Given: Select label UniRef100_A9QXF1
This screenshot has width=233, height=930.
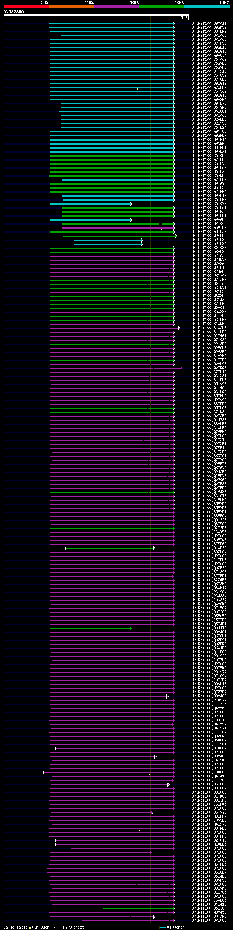Looking at the screenshot, I should pyautogui.click(x=209, y=444).
